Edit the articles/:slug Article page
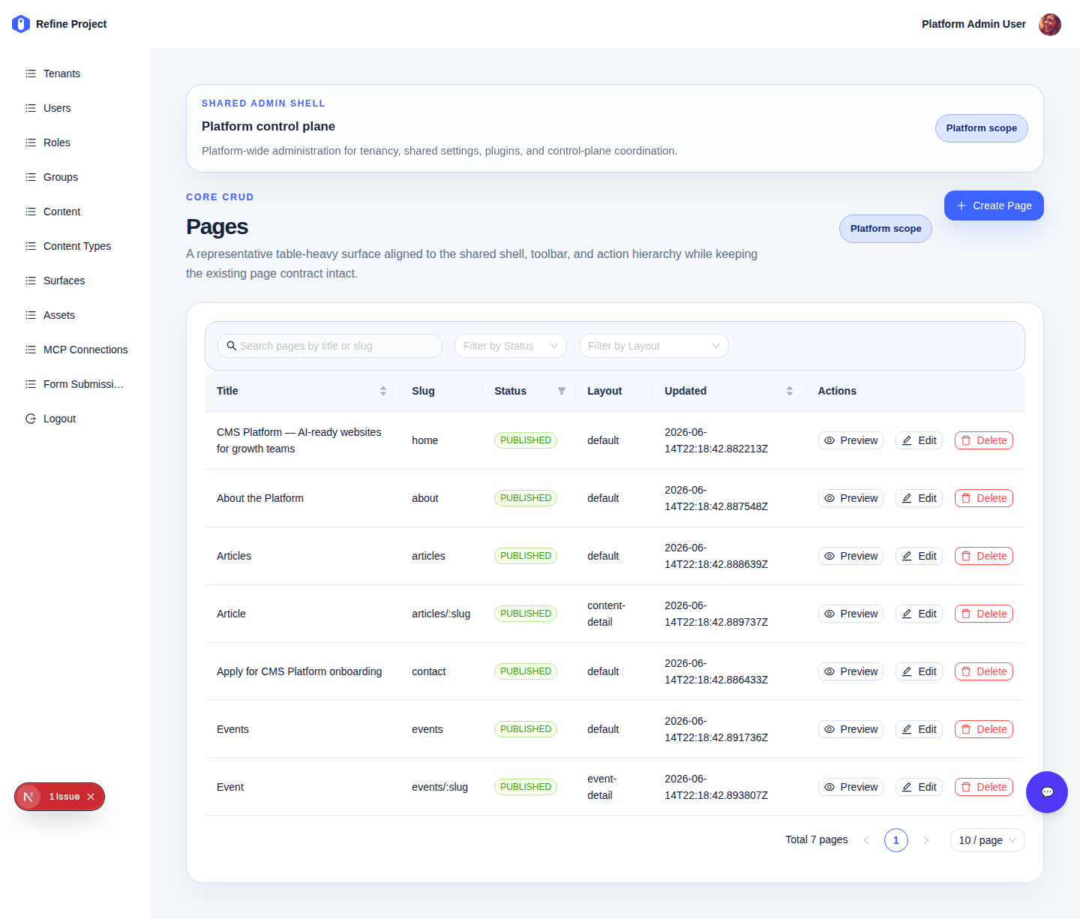The width and height of the screenshot is (1080, 919). (919, 614)
